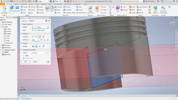Viewport: 178px width, 100px height.
Task: Select the asymmetric direction option
Action: pyautogui.click(x=44, y=37)
